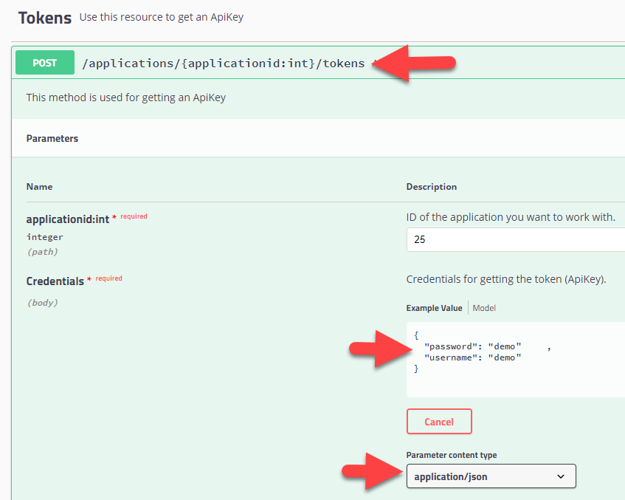The width and height of the screenshot is (625, 500).
Task: Switch to the Model tab
Action: 484,308
